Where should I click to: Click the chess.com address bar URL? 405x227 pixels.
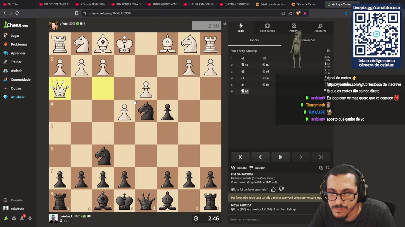pos(110,13)
